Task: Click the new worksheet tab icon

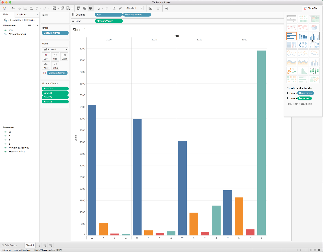Action: pyautogui.click(x=39, y=245)
